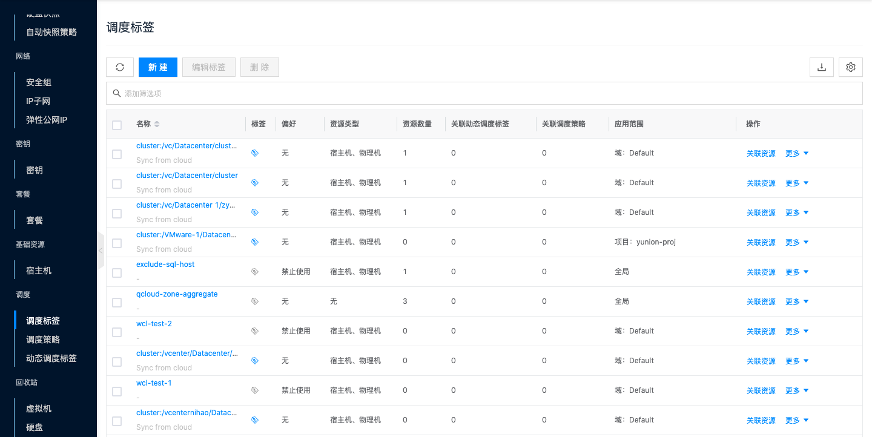Refresh the scheduling tag list
This screenshot has width=872, height=437.
[x=120, y=67]
